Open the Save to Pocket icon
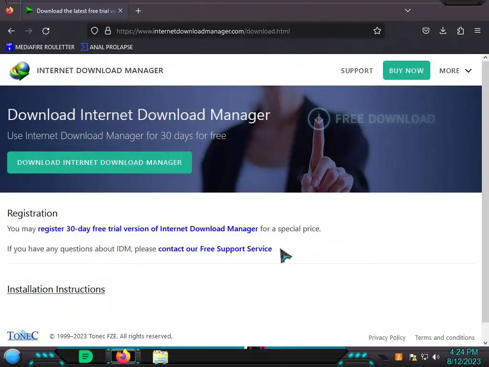Viewport: 489px width, 367px height. click(x=425, y=31)
